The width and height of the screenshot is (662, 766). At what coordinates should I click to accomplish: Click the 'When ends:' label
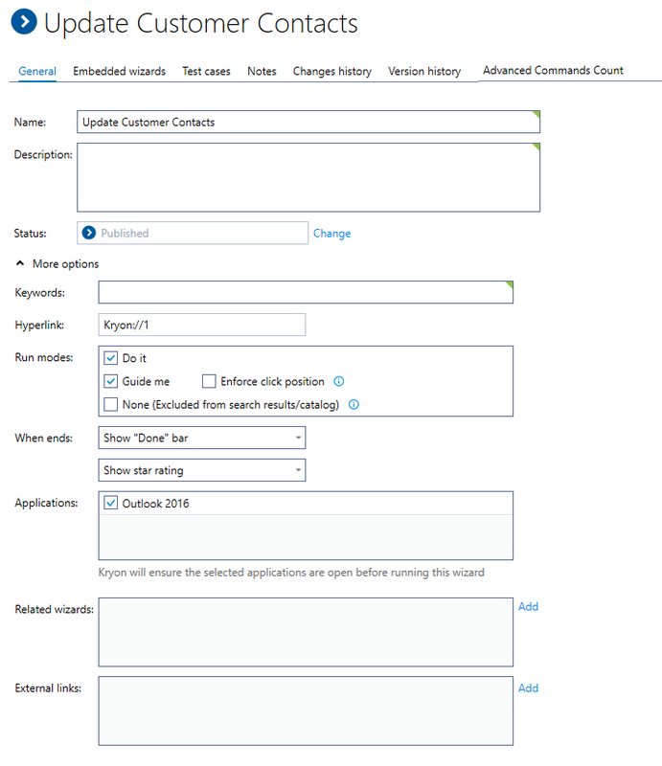43,439
